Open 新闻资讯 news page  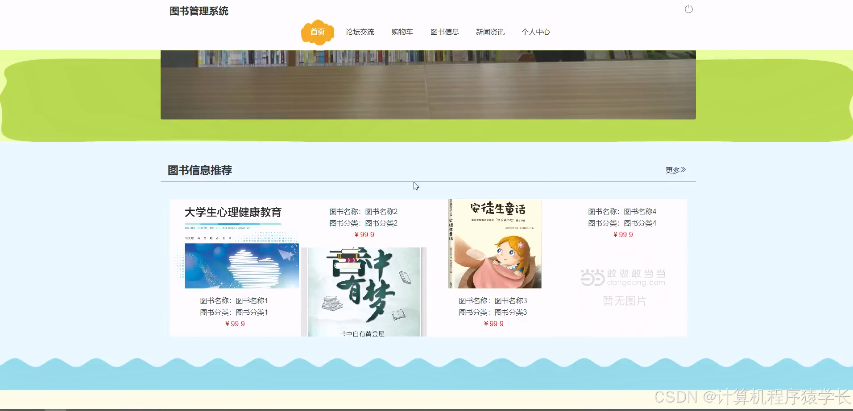(490, 32)
